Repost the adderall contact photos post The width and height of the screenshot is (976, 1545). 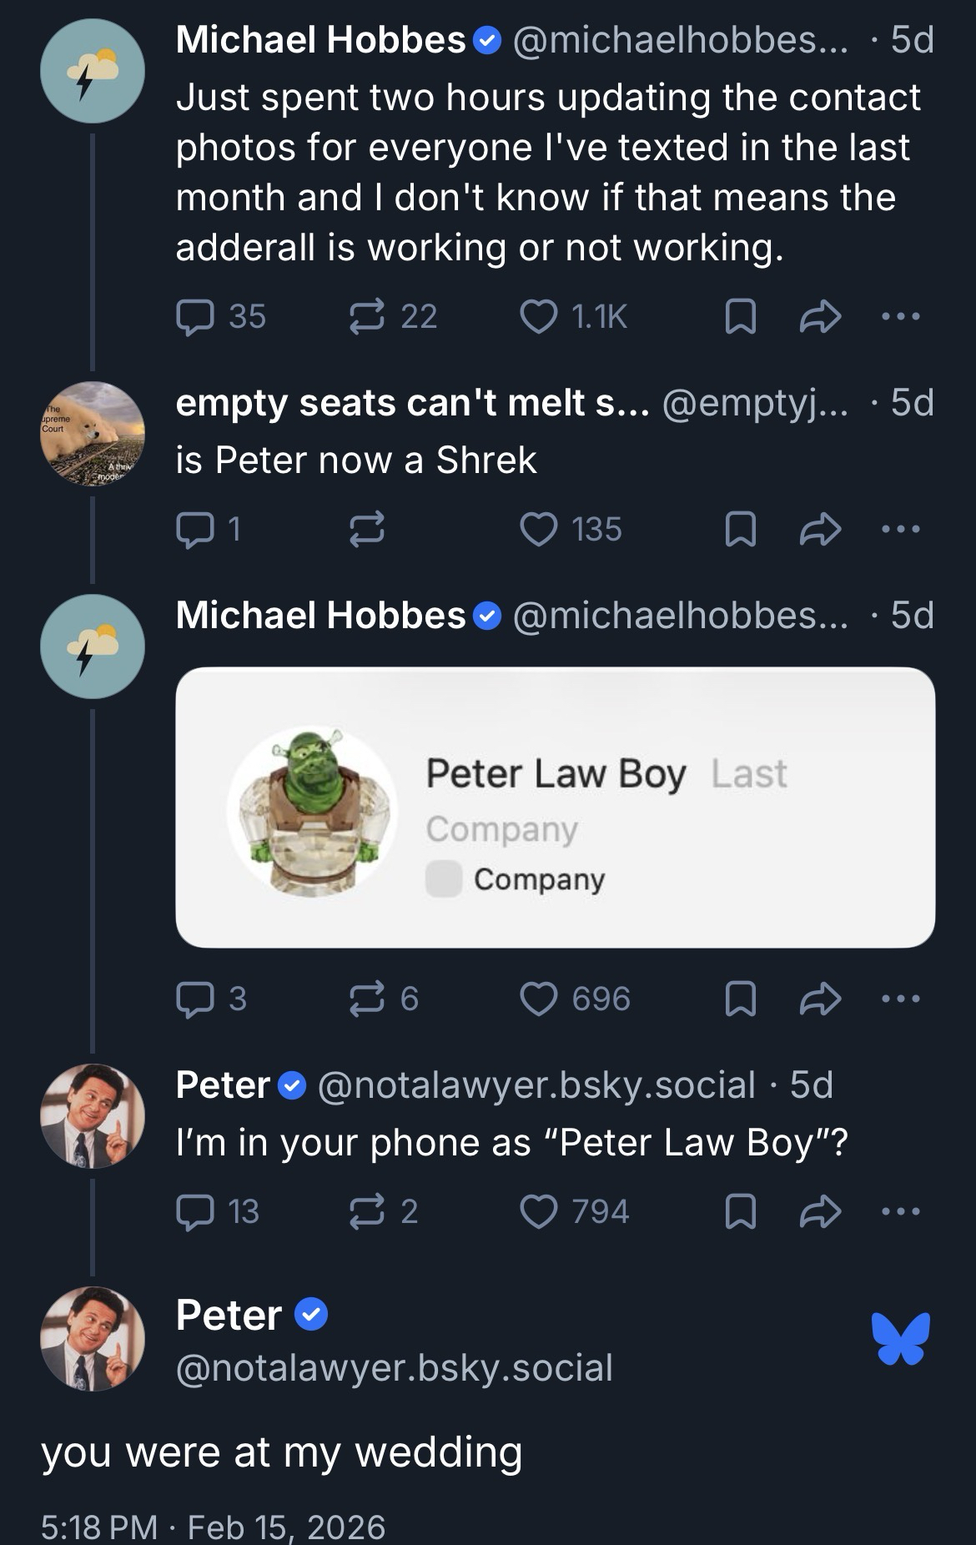click(x=366, y=317)
